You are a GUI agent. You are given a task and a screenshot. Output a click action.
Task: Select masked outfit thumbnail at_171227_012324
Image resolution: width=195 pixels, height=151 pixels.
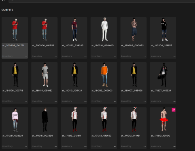click(x=163, y=75)
